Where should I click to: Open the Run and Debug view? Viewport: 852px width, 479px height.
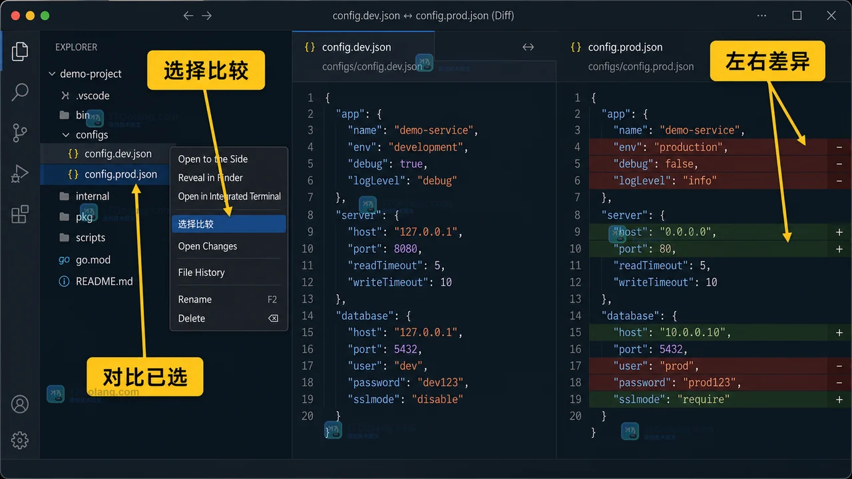[x=20, y=174]
